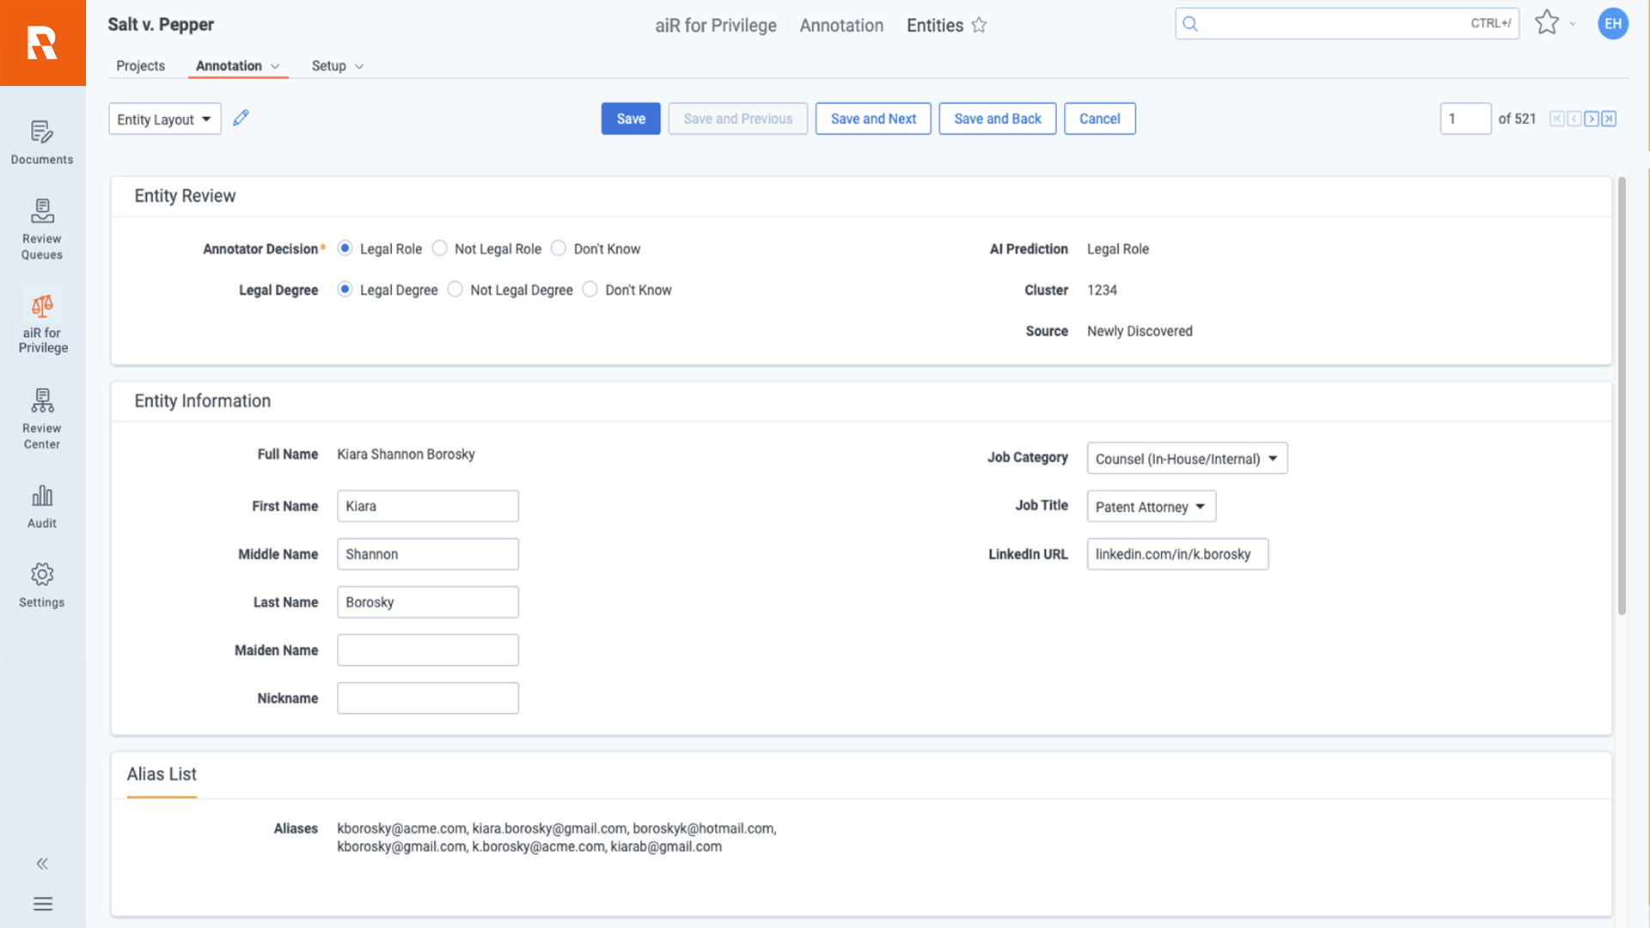The height and width of the screenshot is (928, 1650).
Task: Open Review Queues sidebar icon
Action: pyautogui.click(x=42, y=229)
